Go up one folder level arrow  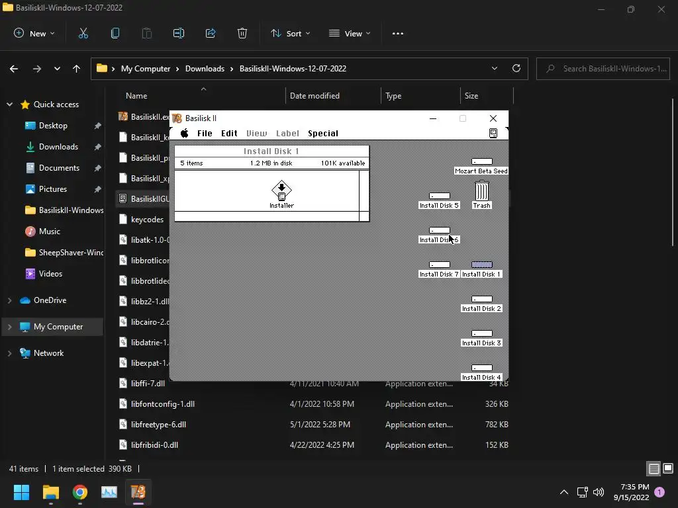click(77, 69)
